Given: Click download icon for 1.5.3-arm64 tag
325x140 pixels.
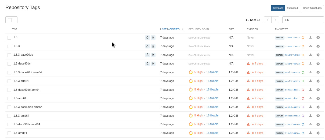Looking at the screenshot, I should (x=310, y=81).
